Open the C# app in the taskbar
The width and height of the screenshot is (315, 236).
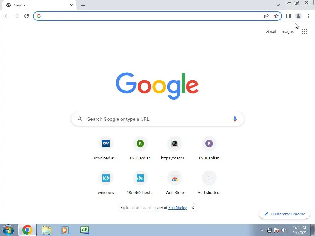point(84,230)
